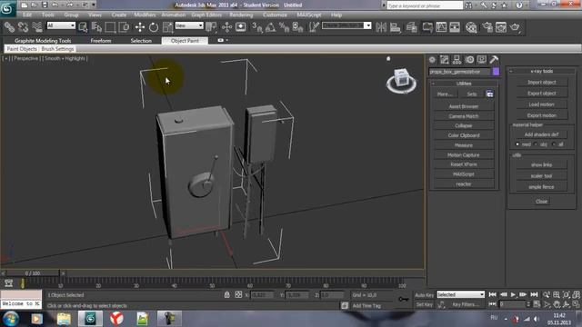Toggle Spinner Snap
The image size is (582, 327).
click(x=297, y=27)
